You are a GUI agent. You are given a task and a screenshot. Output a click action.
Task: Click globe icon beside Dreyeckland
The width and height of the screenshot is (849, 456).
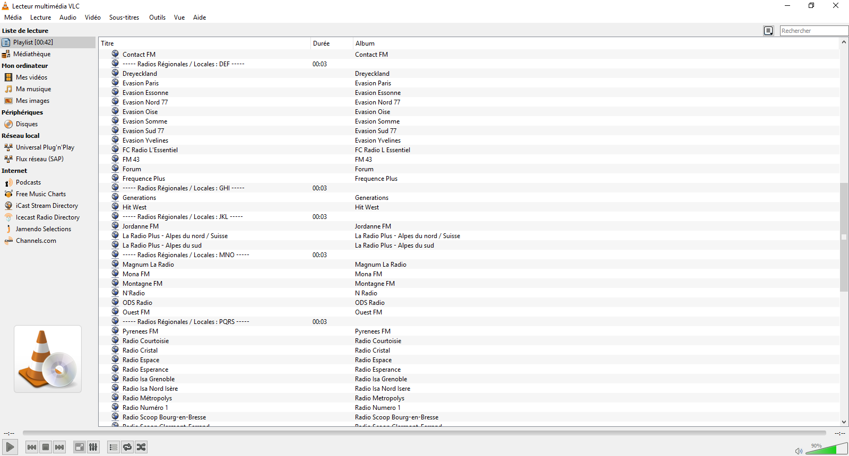pyautogui.click(x=115, y=73)
